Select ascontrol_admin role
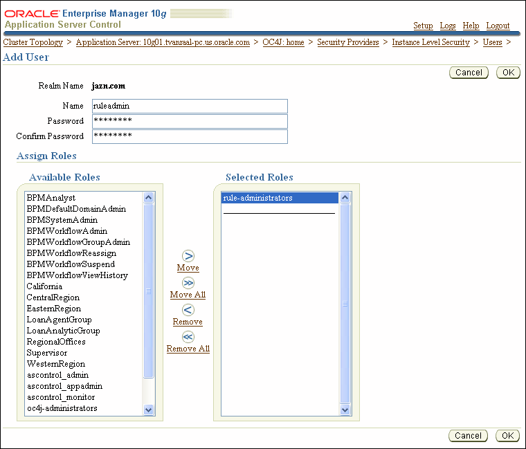The image size is (526, 449). (x=84, y=375)
